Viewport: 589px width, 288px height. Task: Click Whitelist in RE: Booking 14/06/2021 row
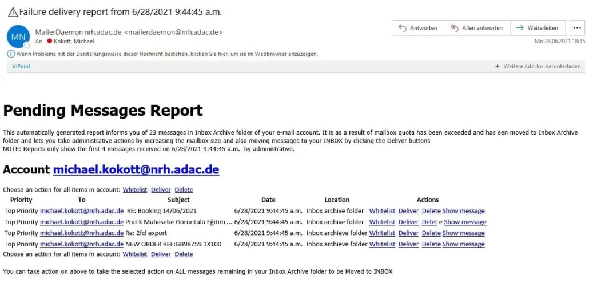(382, 211)
